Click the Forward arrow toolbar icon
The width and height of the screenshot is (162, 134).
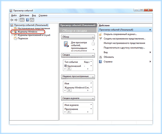pyautogui.click(x=16, y=20)
